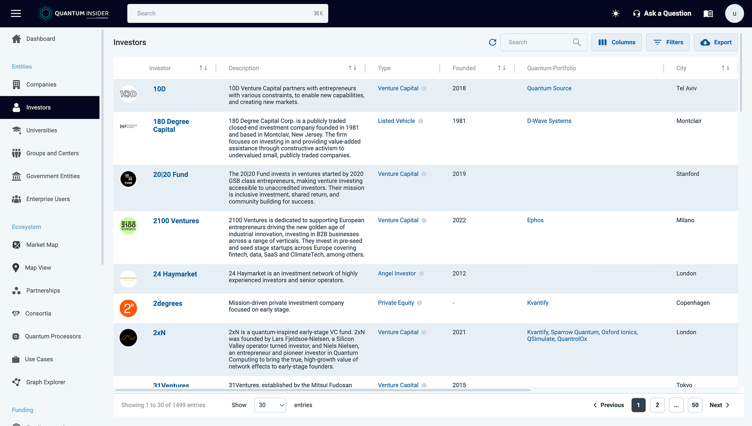The width and height of the screenshot is (752, 426).
Task: Open D-Wave Systems portfolio link
Action: click(549, 121)
